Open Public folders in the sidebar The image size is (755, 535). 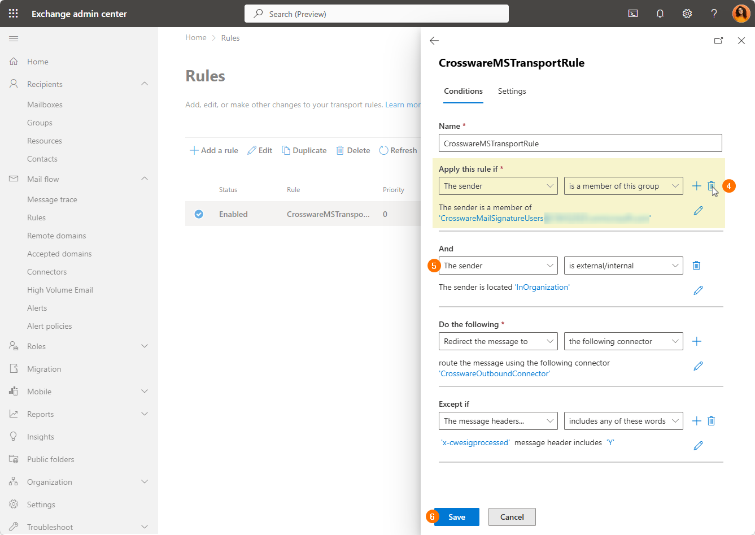coord(51,459)
